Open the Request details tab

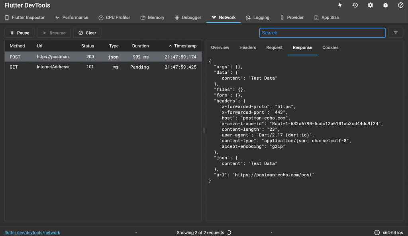pyautogui.click(x=274, y=47)
